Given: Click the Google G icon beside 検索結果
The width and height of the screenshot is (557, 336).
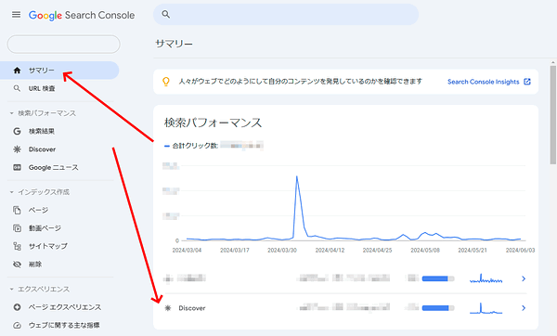Looking at the screenshot, I should click(17, 132).
